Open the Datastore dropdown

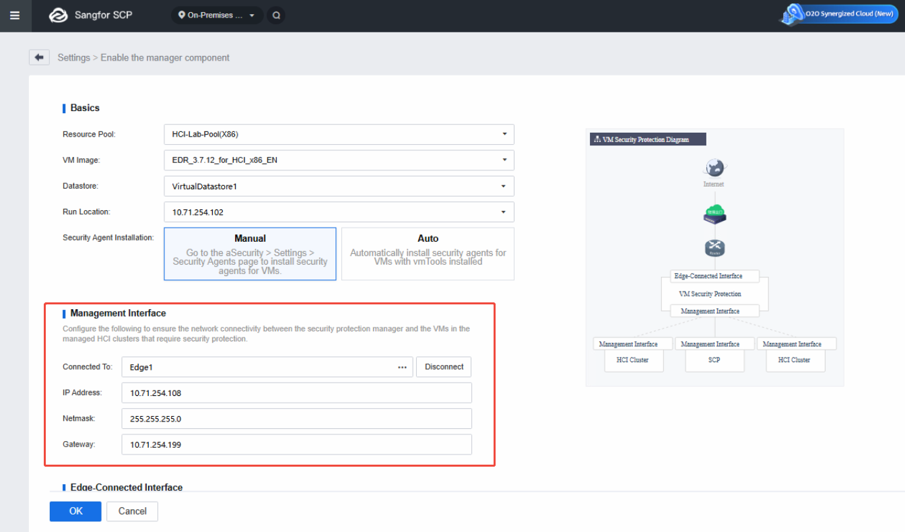(339, 186)
